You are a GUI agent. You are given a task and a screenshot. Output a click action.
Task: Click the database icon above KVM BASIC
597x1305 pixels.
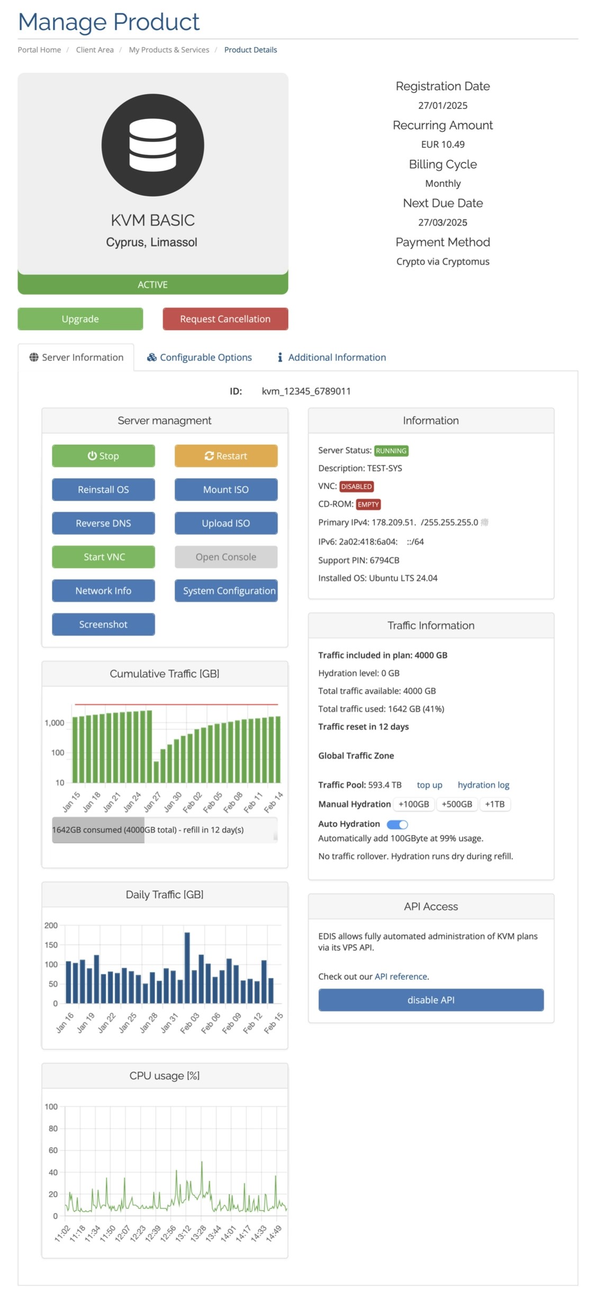click(x=152, y=145)
